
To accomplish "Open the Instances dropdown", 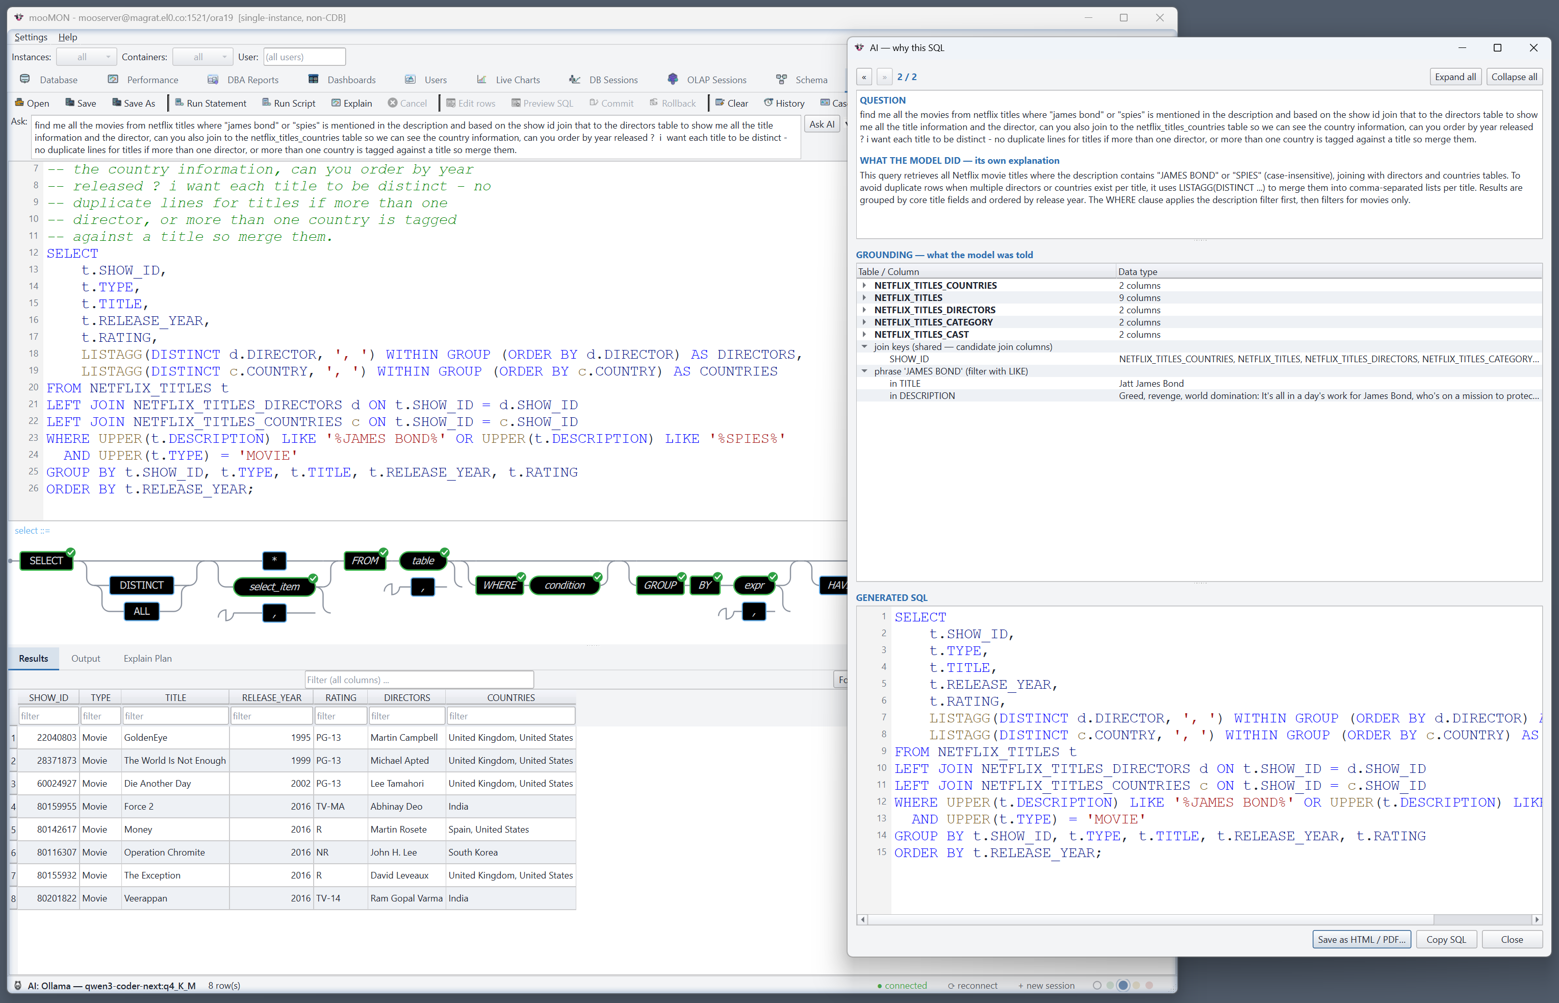I will click(87, 57).
